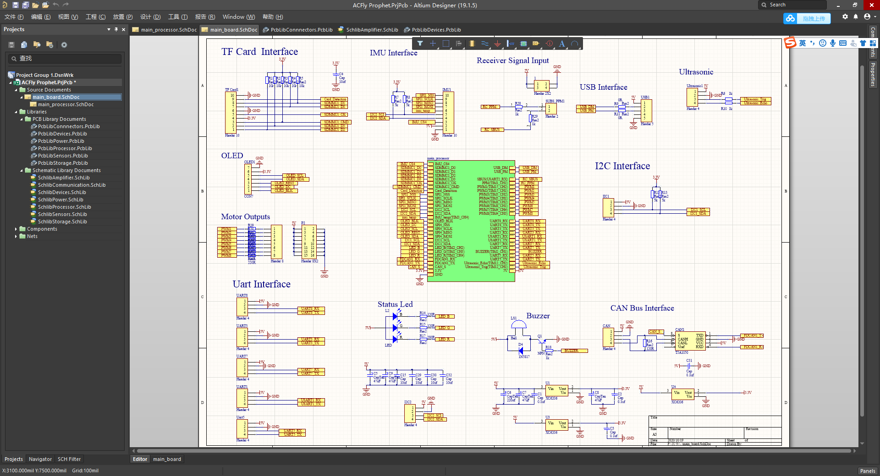Open the SCH Filter panel tab
This screenshot has width=880, height=476.
(69, 459)
